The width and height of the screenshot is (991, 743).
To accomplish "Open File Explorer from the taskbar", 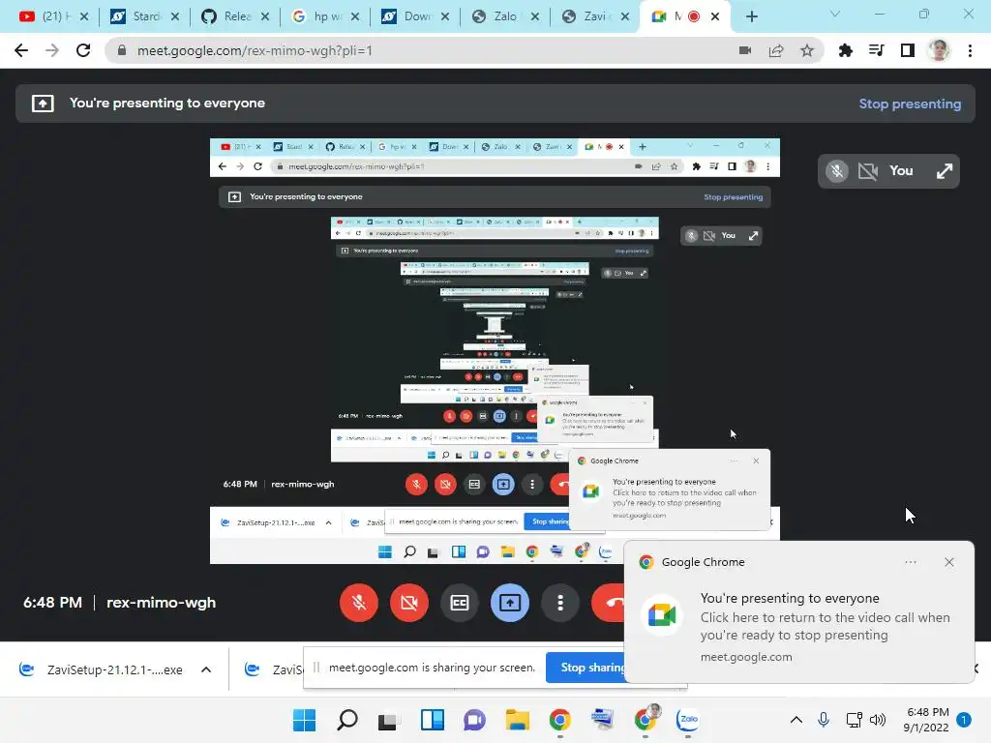I will pyautogui.click(x=517, y=720).
